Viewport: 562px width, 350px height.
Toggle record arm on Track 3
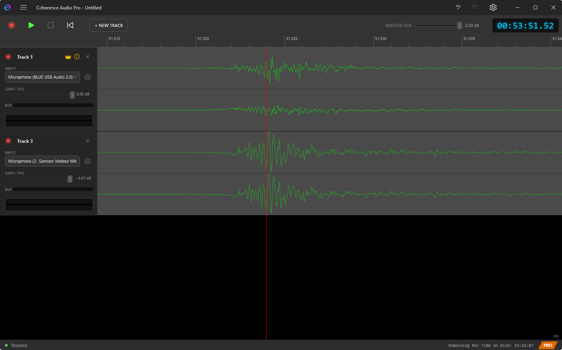[8, 141]
